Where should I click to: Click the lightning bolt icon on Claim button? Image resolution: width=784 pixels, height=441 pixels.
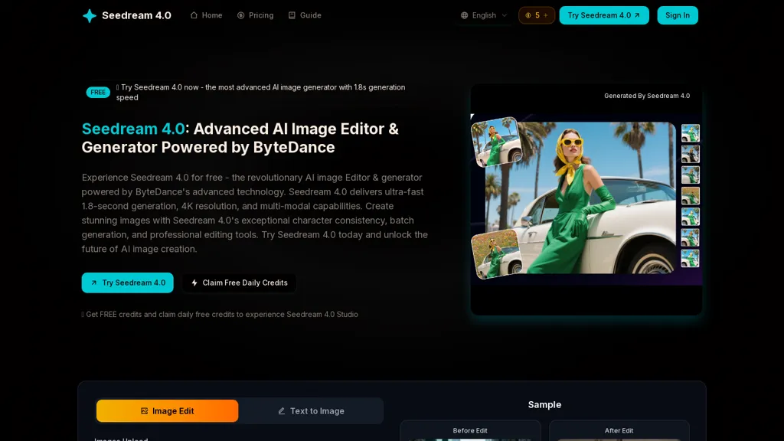pyautogui.click(x=194, y=283)
